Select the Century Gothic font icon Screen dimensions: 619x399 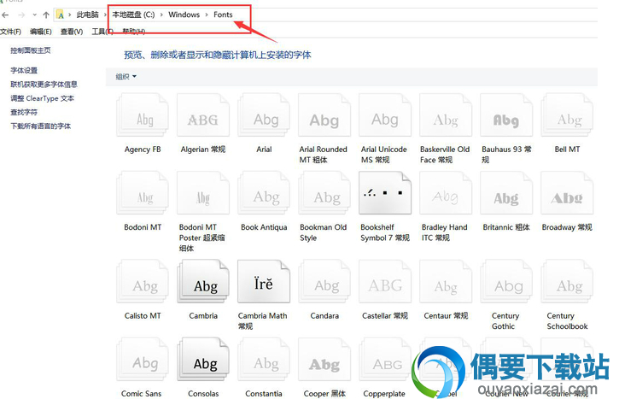(x=506, y=281)
